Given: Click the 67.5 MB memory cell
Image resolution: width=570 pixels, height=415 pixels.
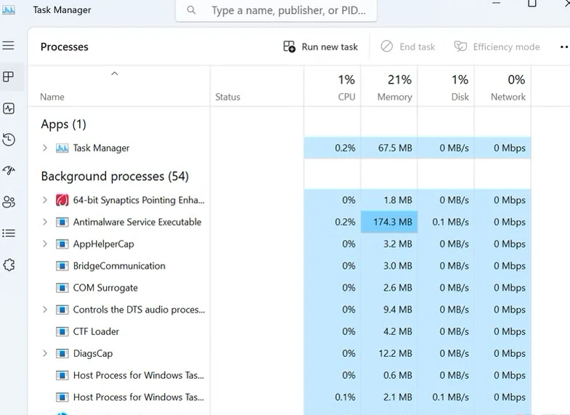Looking at the screenshot, I should coord(389,148).
